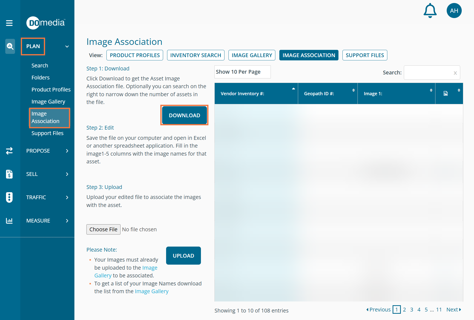
Task: Click the Traffic light sidebar icon
Action: tap(9, 197)
